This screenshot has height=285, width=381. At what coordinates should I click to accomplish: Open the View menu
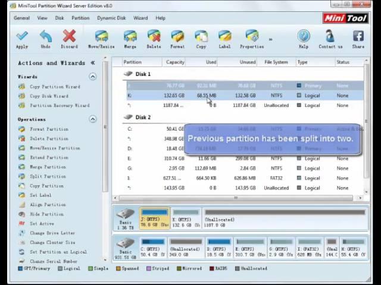coord(42,18)
